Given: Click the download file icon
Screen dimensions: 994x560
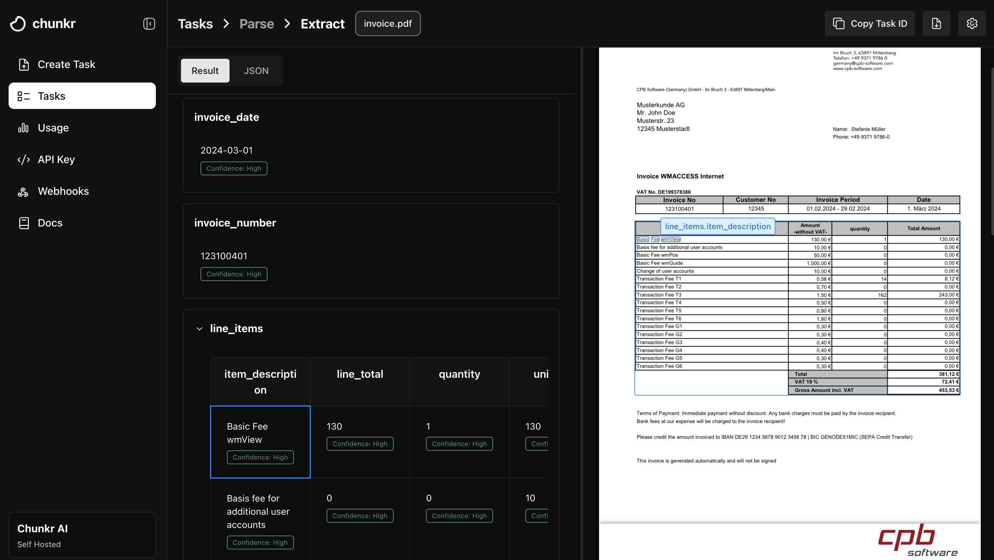Looking at the screenshot, I should click(x=936, y=23).
